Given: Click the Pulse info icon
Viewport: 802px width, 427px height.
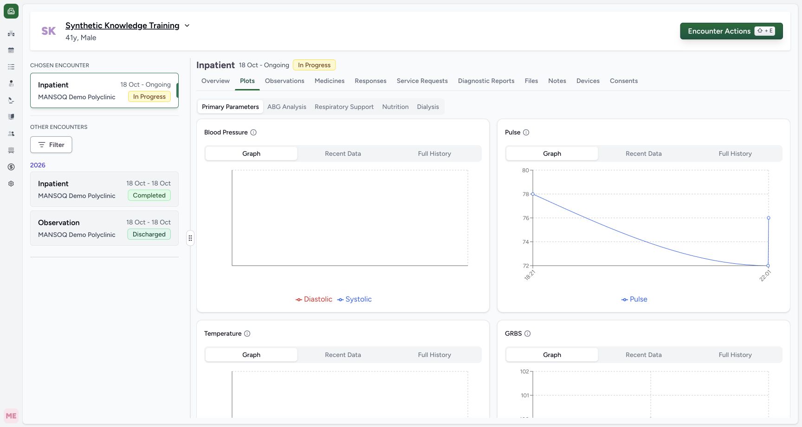Looking at the screenshot, I should [526, 133].
